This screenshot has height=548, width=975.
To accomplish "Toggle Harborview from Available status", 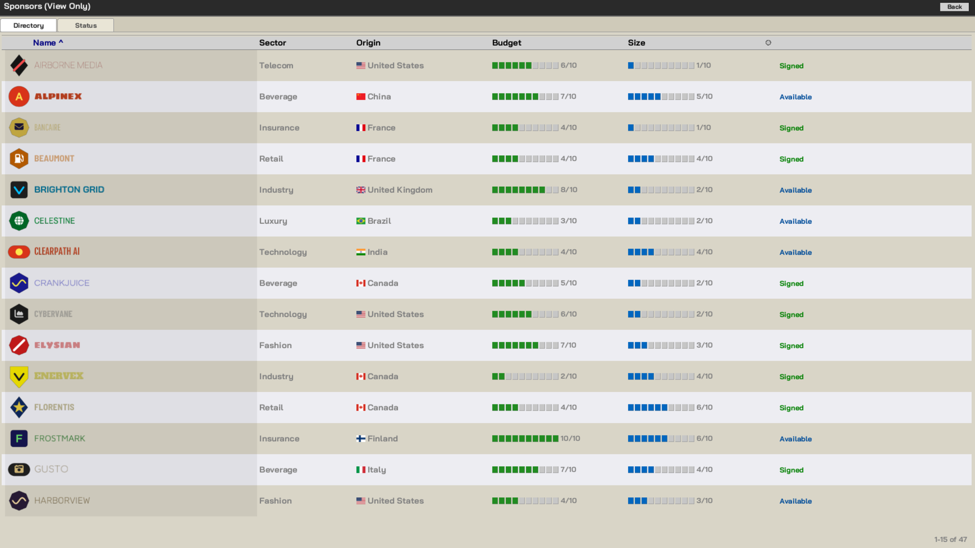I will tap(796, 501).
